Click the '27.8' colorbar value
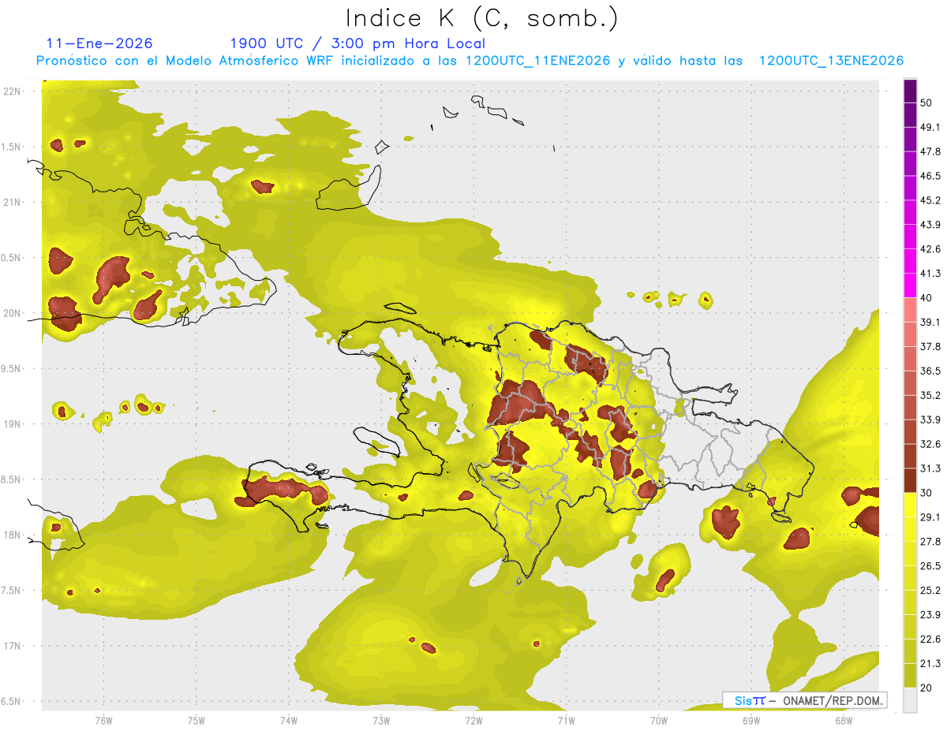947x731 pixels. pyautogui.click(x=930, y=542)
